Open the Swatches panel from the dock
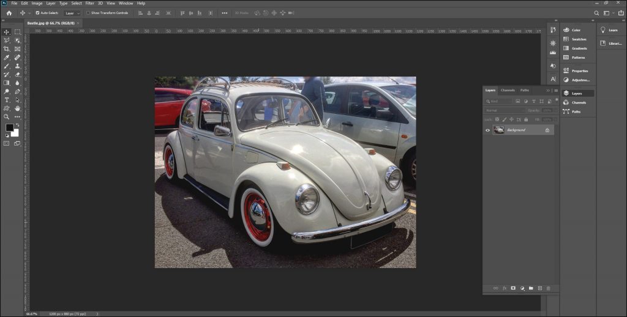Screen dimensions: 627x317 click(x=578, y=39)
